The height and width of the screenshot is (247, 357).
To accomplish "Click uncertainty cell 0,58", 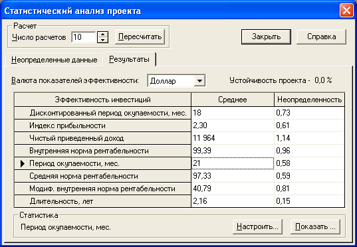I will click(x=309, y=163).
